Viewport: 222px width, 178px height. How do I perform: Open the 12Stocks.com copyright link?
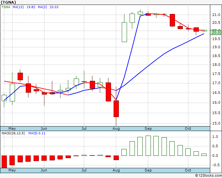(x=208, y=176)
